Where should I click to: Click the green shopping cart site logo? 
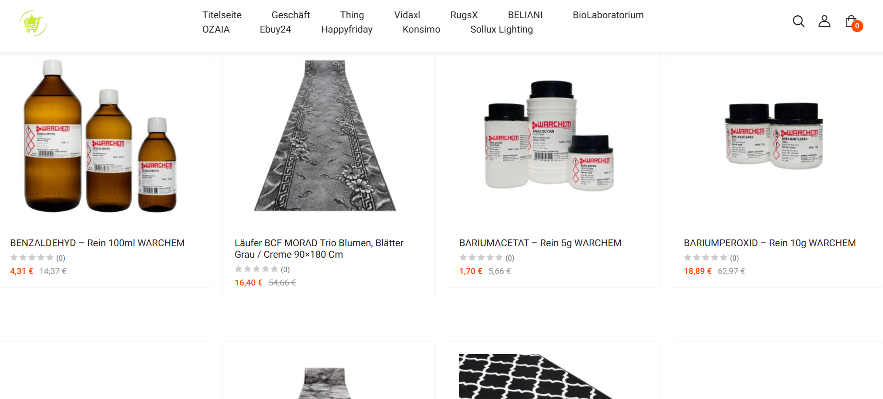coord(33,23)
